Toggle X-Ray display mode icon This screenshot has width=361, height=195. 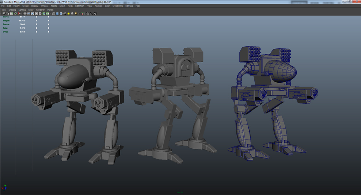point(87,13)
